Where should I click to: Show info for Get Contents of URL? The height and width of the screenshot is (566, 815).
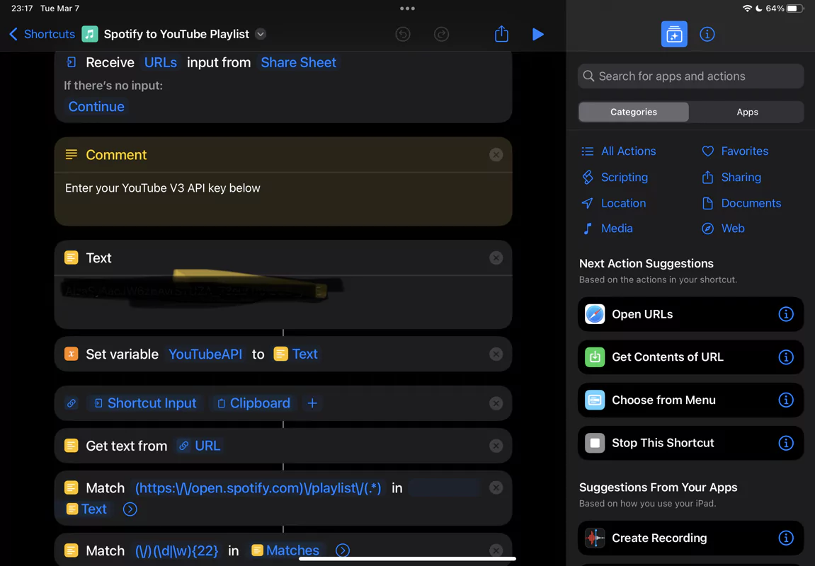pyautogui.click(x=785, y=357)
